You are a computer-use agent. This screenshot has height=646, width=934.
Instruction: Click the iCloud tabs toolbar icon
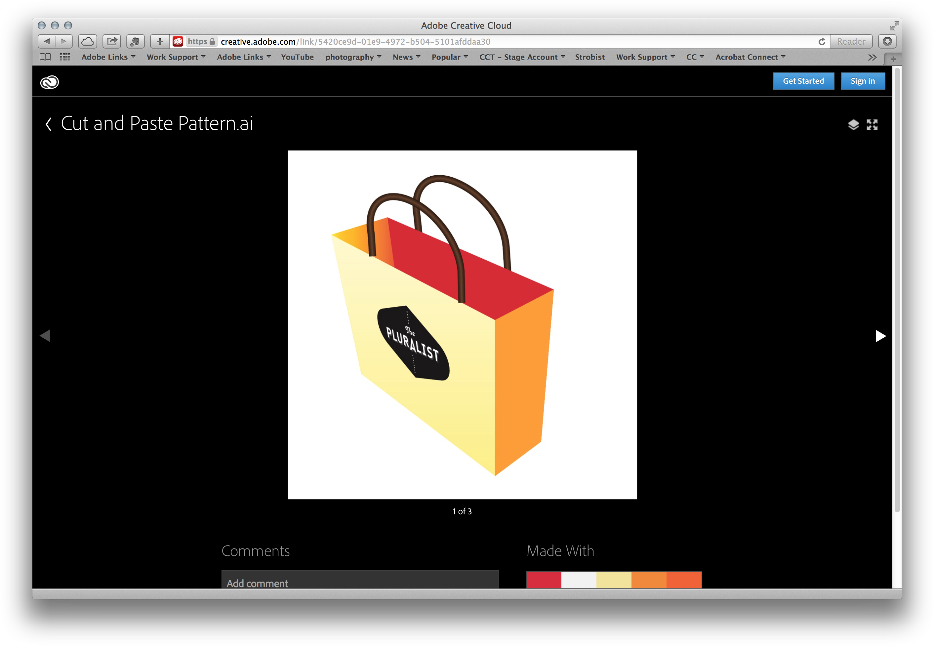coord(87,41)
